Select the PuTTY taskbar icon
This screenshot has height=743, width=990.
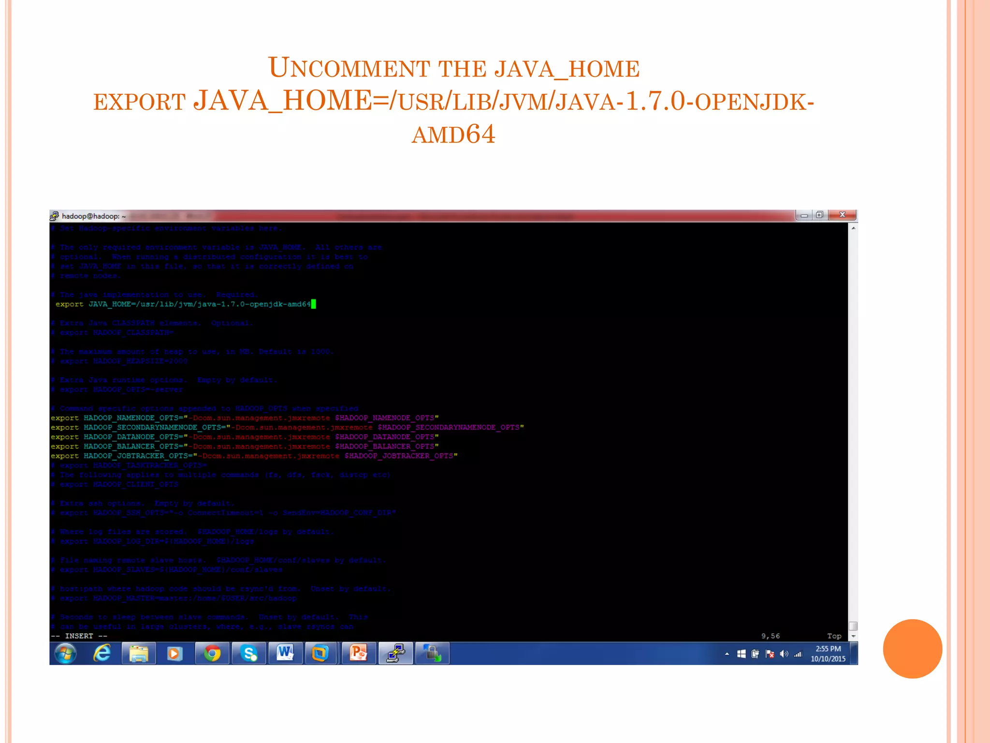click(395, 654)
